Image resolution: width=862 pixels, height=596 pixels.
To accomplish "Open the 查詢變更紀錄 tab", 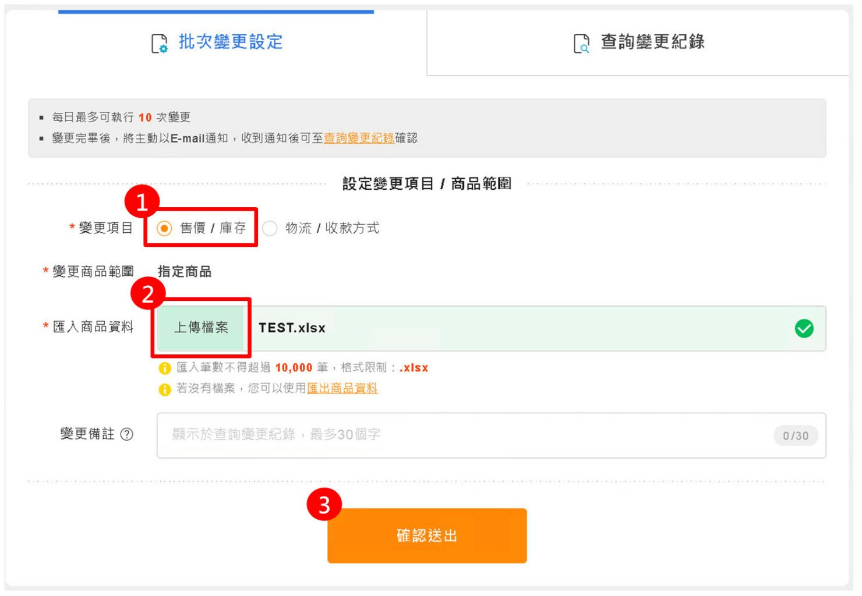I will pyautogui.click(x=652, y=42).
